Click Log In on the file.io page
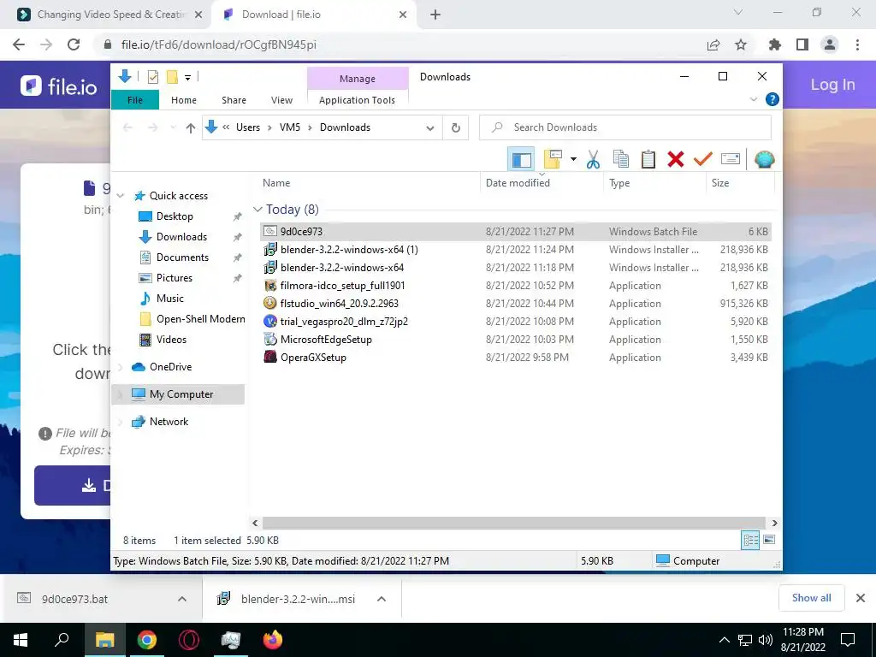 [x=832, y=85]
